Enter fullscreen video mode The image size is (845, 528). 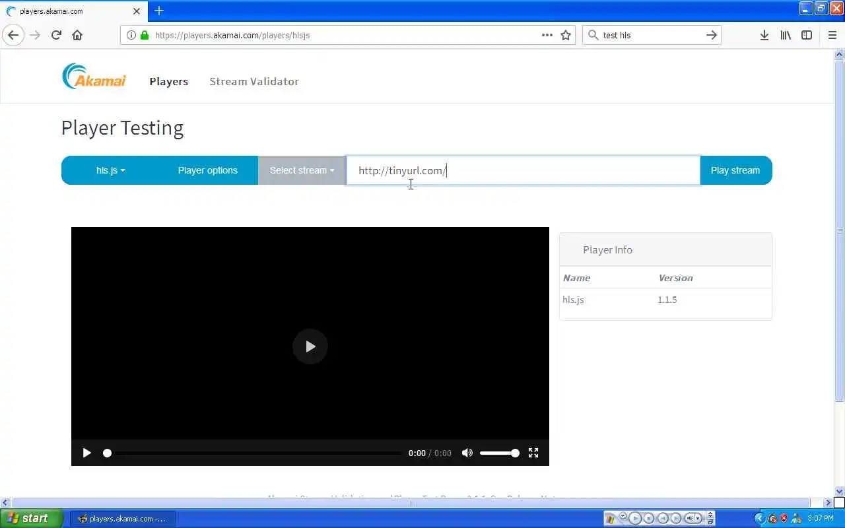[x=533, y=453]
